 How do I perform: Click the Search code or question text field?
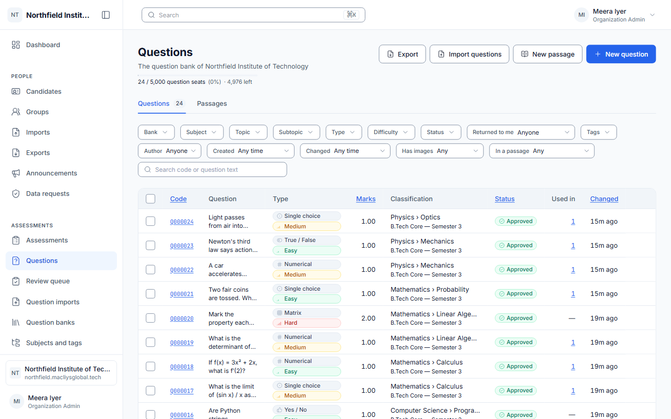click(x=212, y=170)
